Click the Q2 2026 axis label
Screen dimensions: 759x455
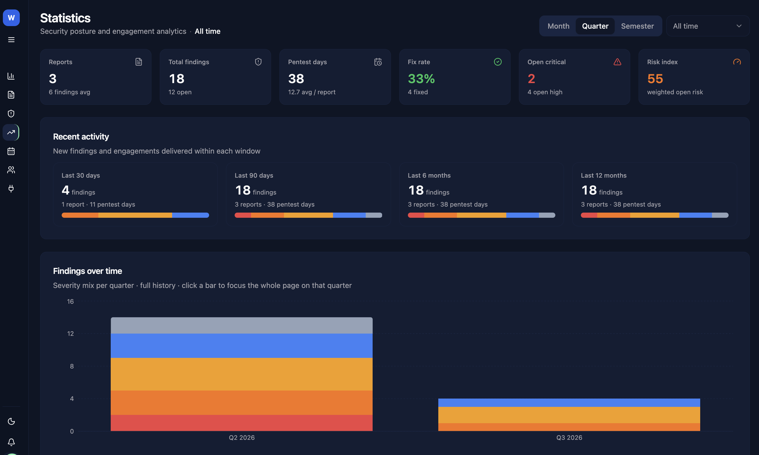point(242,438)
